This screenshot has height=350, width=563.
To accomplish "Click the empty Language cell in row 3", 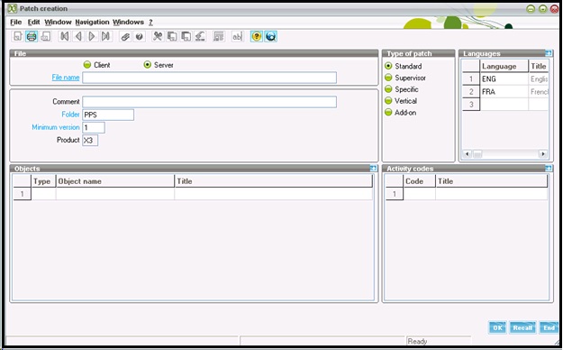I will [504, 105].
